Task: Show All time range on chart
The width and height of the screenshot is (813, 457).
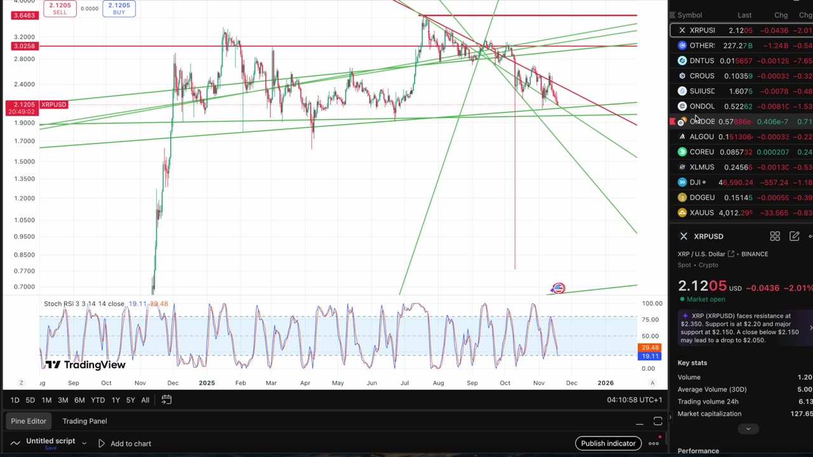Action: click(145, 400)
